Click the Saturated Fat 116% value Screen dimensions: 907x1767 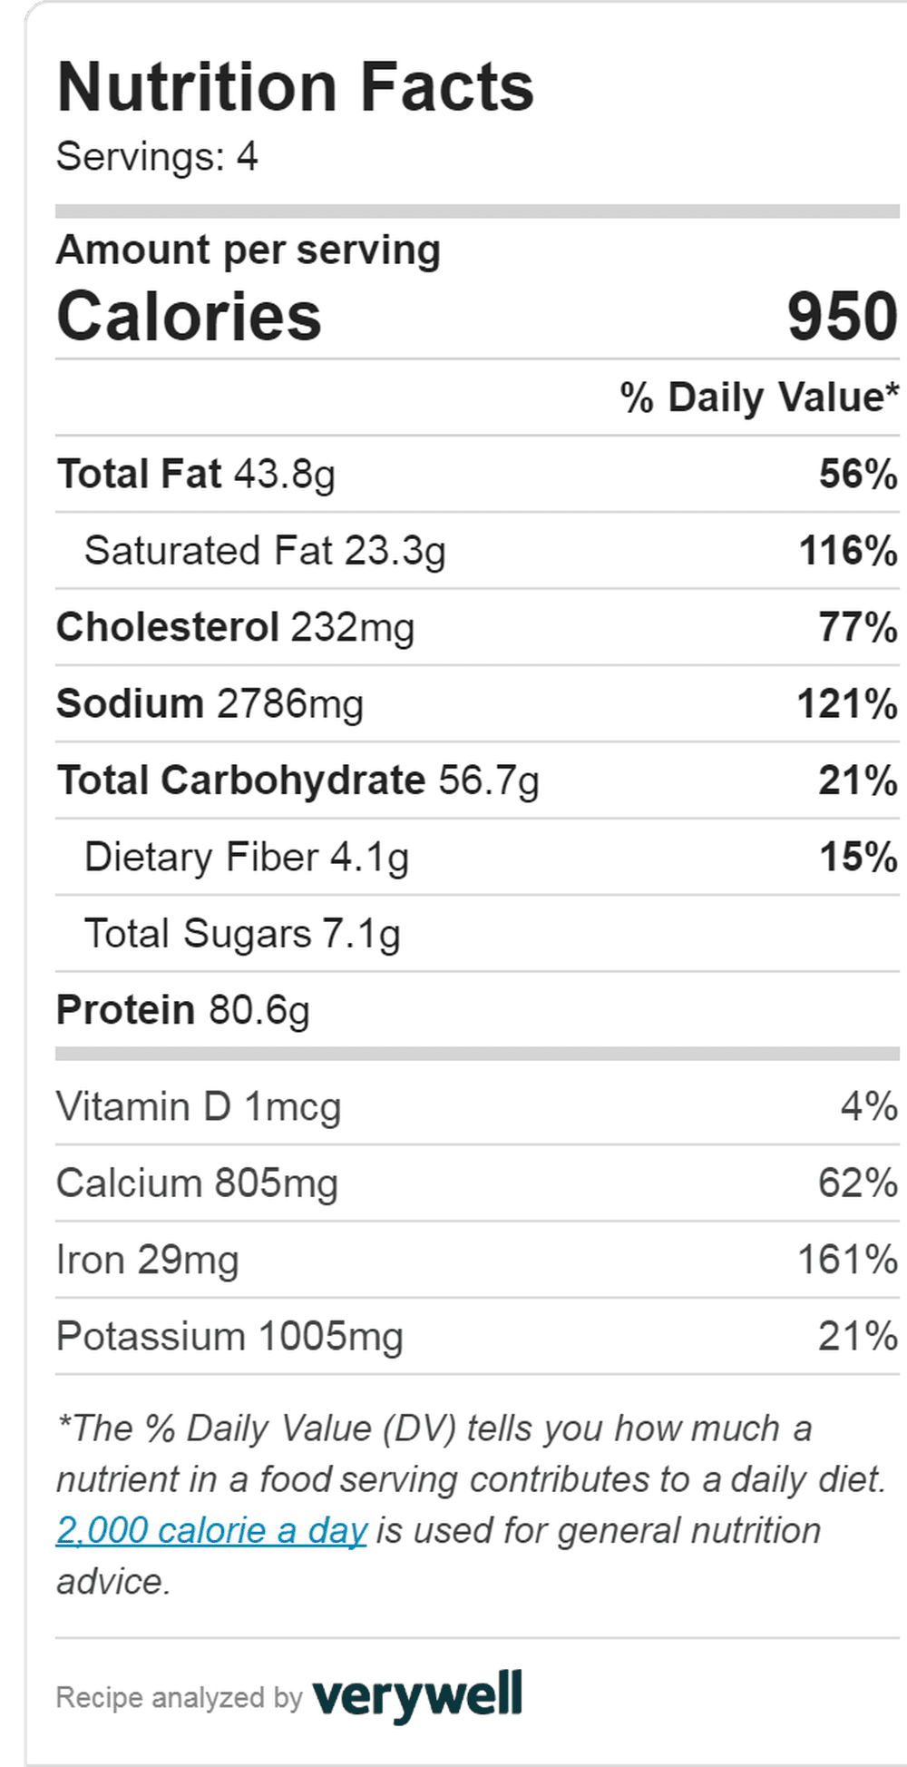point(848,551)
